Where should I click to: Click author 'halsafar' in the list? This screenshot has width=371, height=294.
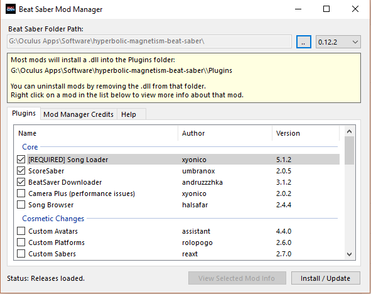[195, 205]
